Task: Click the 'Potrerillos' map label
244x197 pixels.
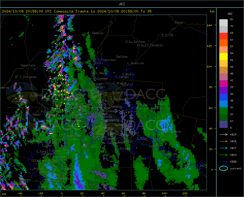Action: (50, 111)
